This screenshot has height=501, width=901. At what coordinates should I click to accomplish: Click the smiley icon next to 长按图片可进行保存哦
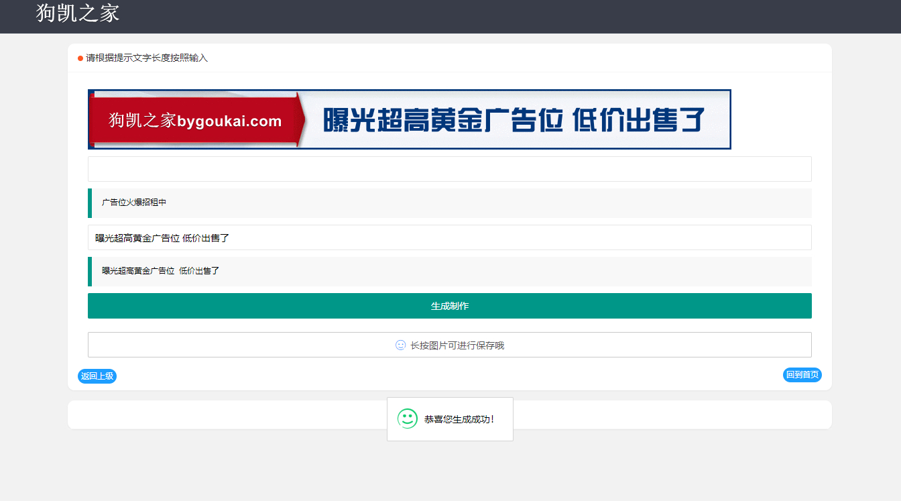pyautogui.click(x=401, y=345)
